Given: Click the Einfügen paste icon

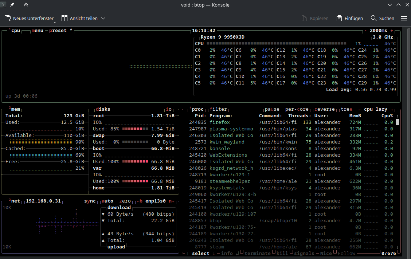Looking at the screenshot, I should (339, 18).
